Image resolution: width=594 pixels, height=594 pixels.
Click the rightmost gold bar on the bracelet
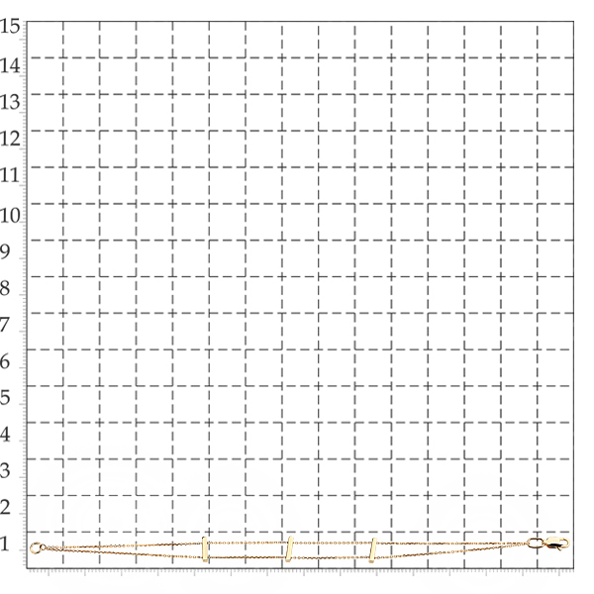point(373,550)
